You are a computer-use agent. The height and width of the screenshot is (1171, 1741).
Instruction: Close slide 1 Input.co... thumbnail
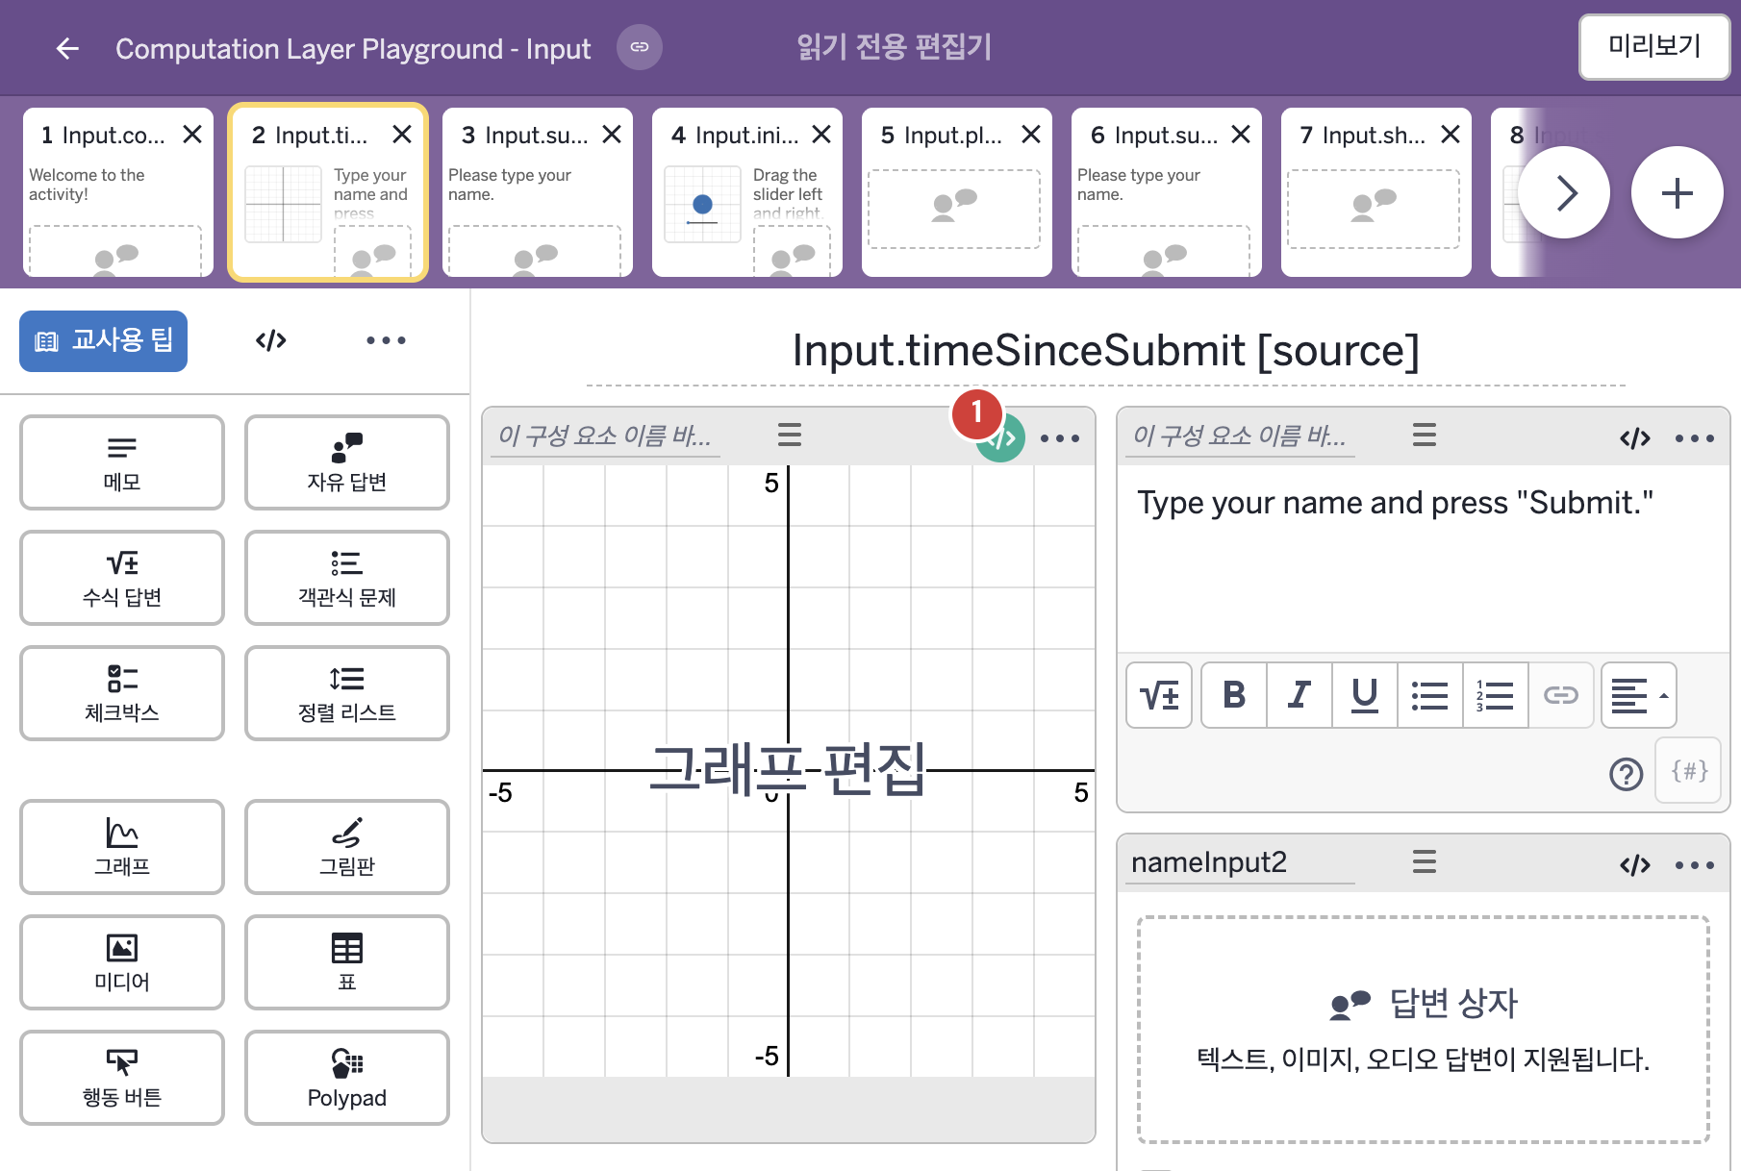(192, 135)
